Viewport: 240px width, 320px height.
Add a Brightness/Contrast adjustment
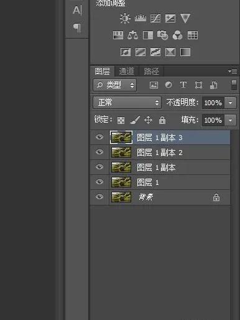click(125, 18)
